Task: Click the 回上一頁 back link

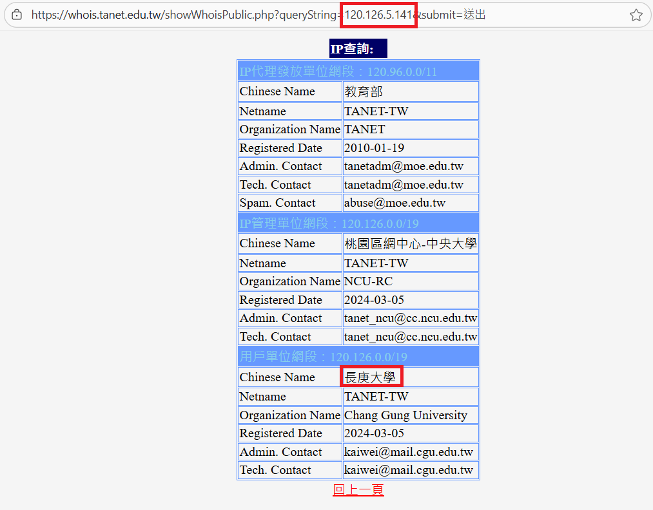Action: click(x=358, y=490)
